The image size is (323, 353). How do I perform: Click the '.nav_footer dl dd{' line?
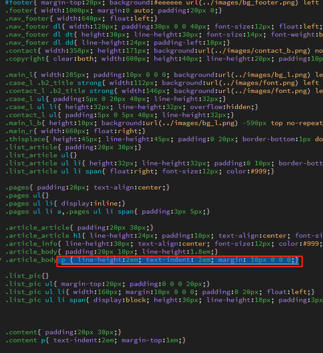click(117, 43)
